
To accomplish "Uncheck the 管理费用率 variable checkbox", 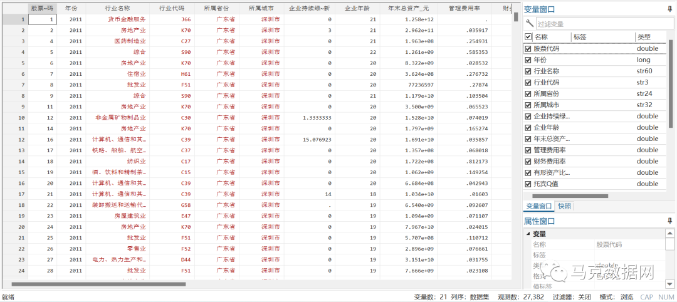I will tap(528, 150).
